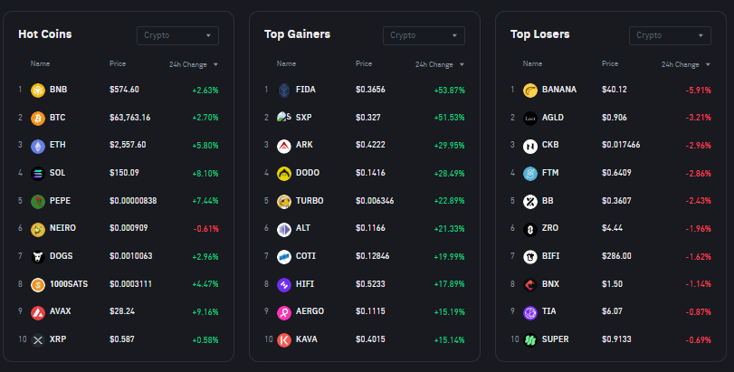
Task: Click the XRP coin icon
Action: pyautogui.click(x=38, y=340)
